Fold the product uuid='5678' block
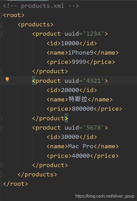The width and height of the screenshot is (137, 201). [1, 128]
